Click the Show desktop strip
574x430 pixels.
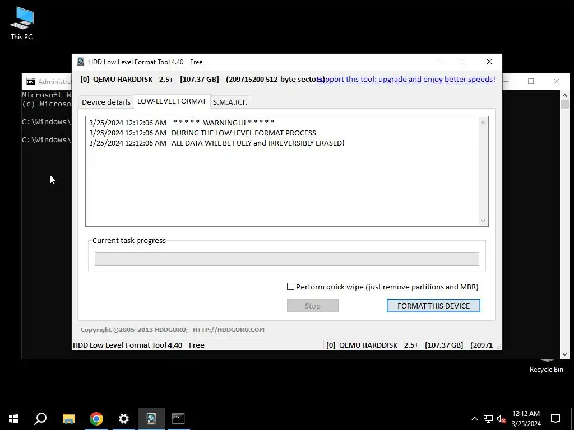(572, 419)
